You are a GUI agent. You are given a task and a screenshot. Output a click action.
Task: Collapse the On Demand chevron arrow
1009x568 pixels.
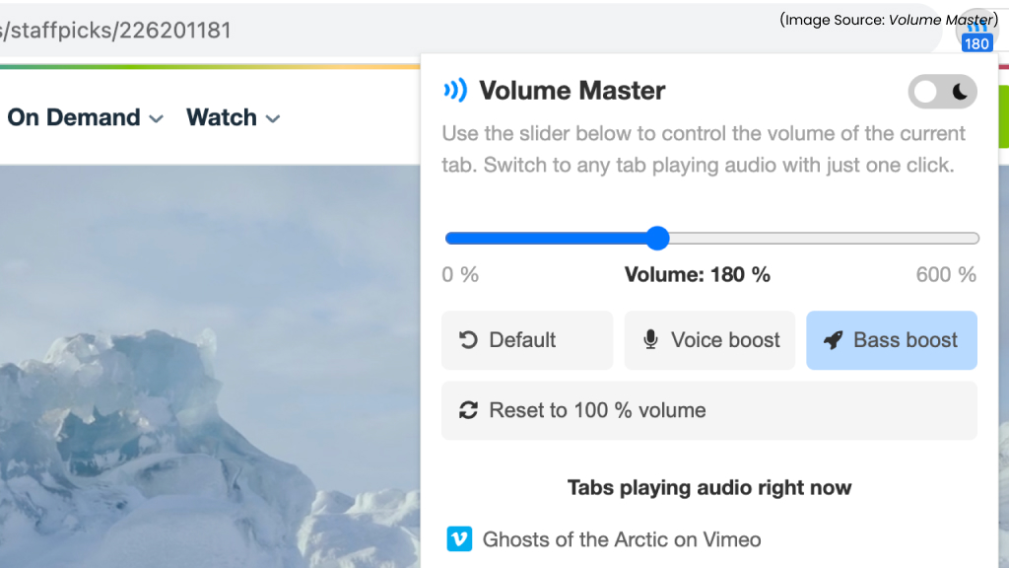click(x=155, y=117)
